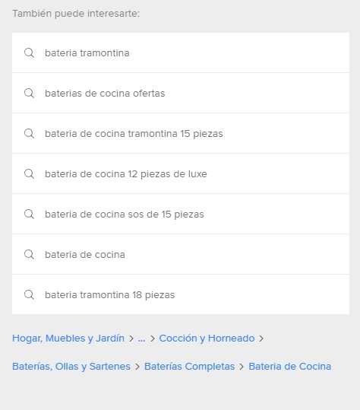
Task: Open 'bateria de cocina sos de 15 piezas'
Action: 125,215
